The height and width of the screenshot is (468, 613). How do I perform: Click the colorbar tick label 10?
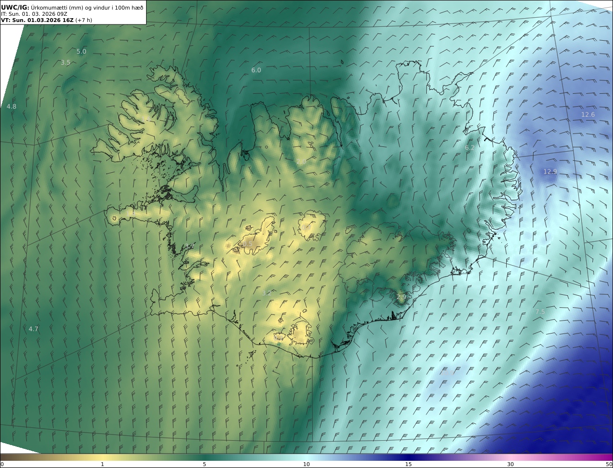306,464
